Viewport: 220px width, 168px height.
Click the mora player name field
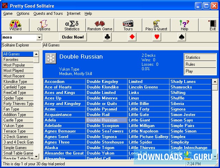coord(19,38)
